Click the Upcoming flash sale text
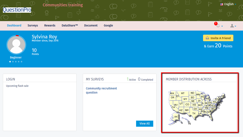The height and width of the screenshot is (137, 243). (x=17, y=86)
